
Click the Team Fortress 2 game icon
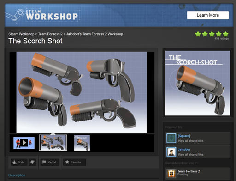click(x=171, y=173)
